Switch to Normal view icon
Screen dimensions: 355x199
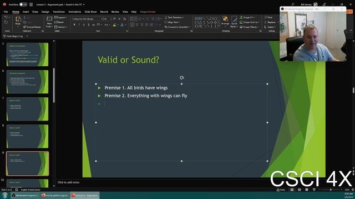[292, 190]
